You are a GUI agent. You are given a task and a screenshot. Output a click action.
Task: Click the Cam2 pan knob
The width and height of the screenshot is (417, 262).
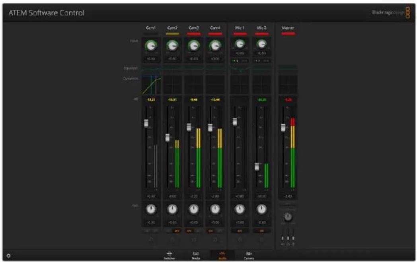click(x=172, y=210)
